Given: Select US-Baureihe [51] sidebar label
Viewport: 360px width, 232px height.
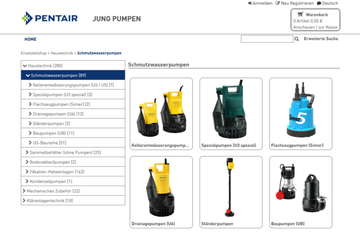Looking at the screenshot, I should point(49,143).
